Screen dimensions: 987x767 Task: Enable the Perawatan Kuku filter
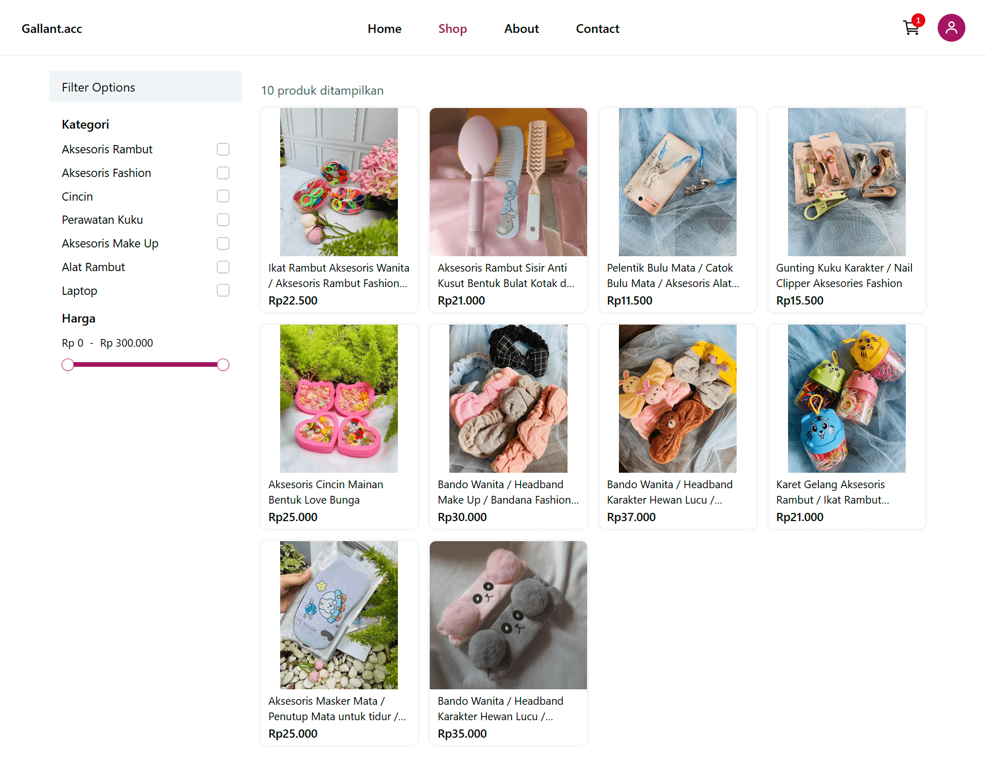click(223, 220)
